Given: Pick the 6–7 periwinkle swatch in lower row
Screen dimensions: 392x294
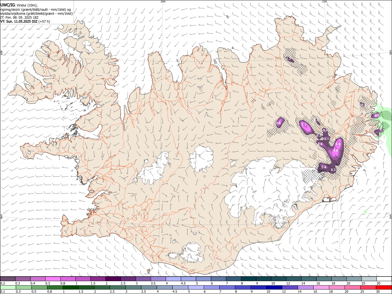Looking at the screenshot, I should click(212, 287).
